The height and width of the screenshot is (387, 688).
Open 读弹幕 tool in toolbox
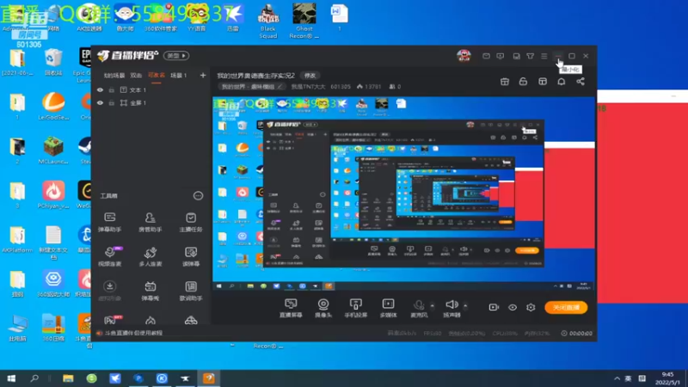[191, 256]
